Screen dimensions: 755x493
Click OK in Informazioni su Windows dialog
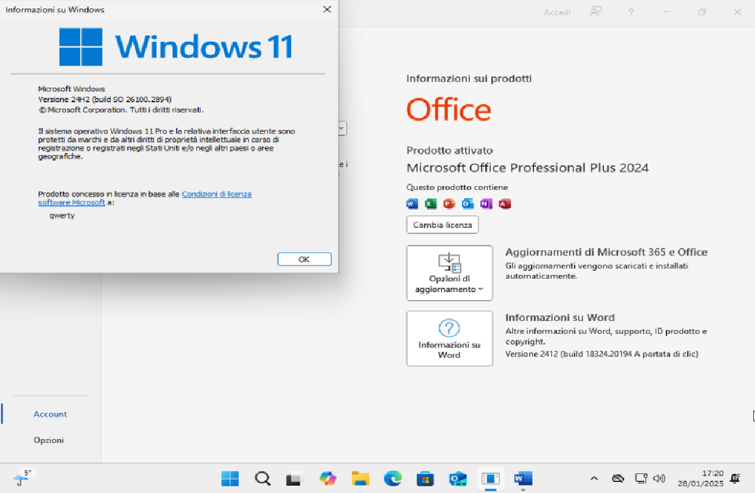(x=304, y=259)
